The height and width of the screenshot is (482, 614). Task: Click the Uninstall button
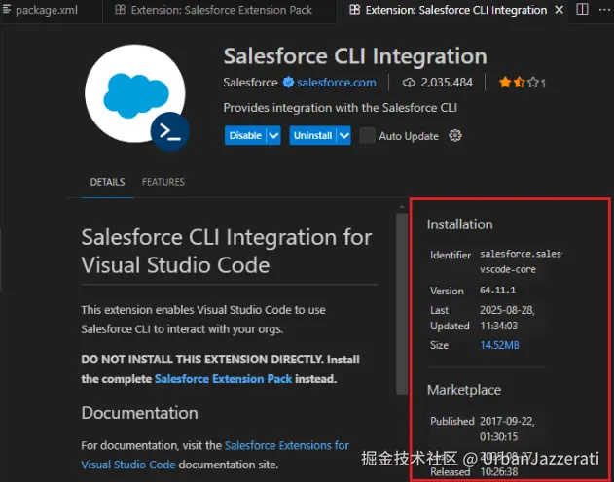tap(311, 136)
